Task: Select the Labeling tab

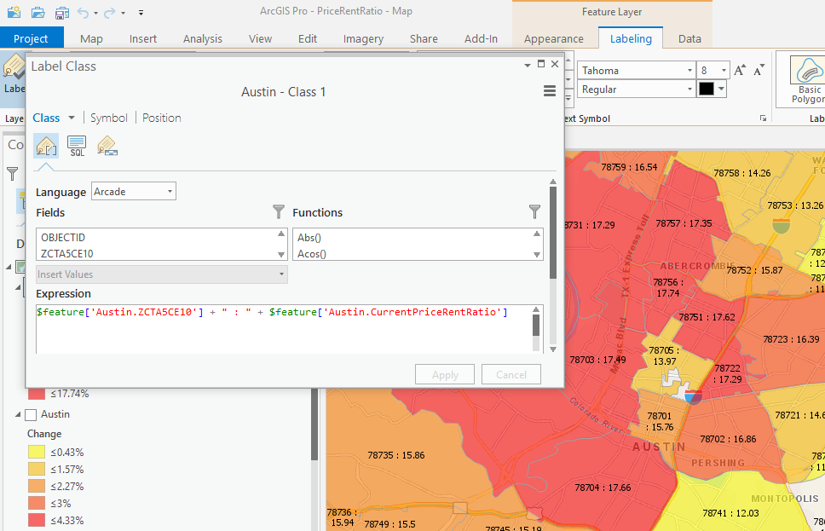Action: tap(631, 38)
